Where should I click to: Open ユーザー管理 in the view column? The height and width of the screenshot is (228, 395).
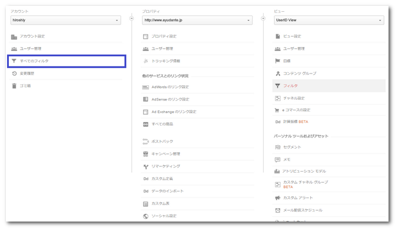294,49
